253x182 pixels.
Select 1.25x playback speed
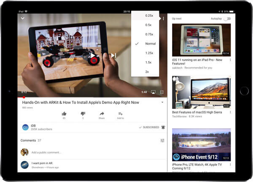(x=145, y=53)
